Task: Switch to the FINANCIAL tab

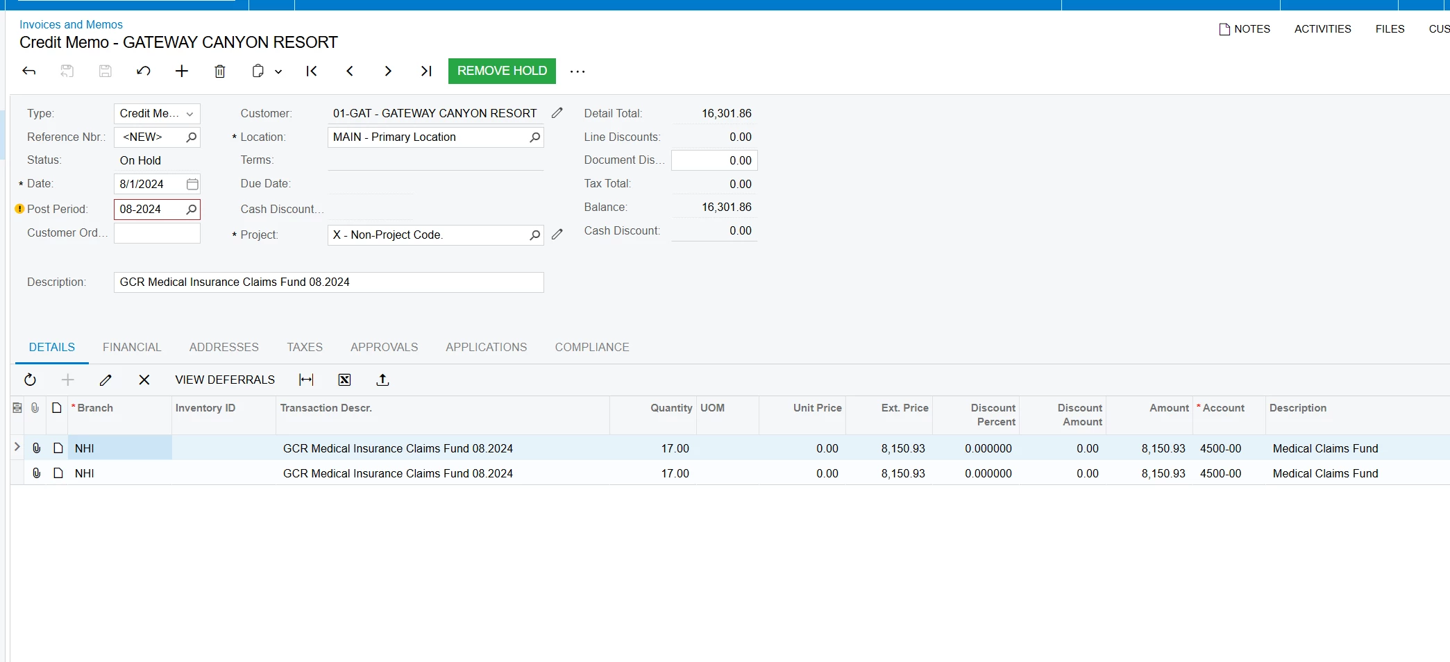Action: click(x=132, y=347)
